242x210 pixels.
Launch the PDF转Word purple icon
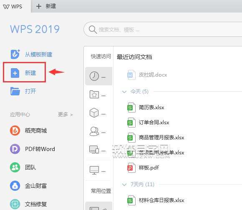click(x=15, y=149)
